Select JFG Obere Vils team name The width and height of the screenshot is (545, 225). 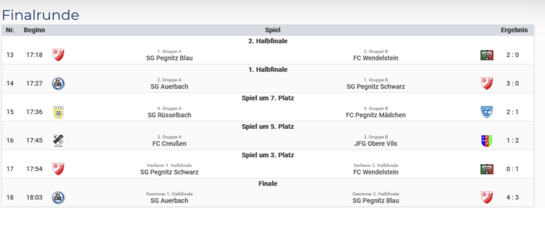[375, 143]
